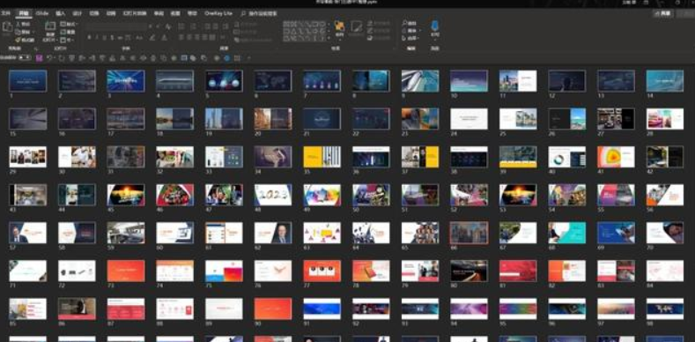This screenshot has height=342, width=695.
Task: Select slide 35 yellow thumbnail
Action: pyautogui.click(x=322, y=157)
